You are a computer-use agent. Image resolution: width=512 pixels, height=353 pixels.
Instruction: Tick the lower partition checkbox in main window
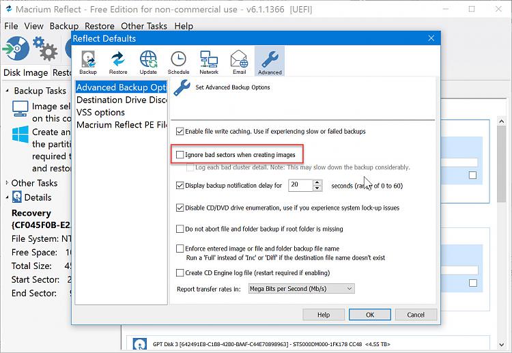(473, 283)
